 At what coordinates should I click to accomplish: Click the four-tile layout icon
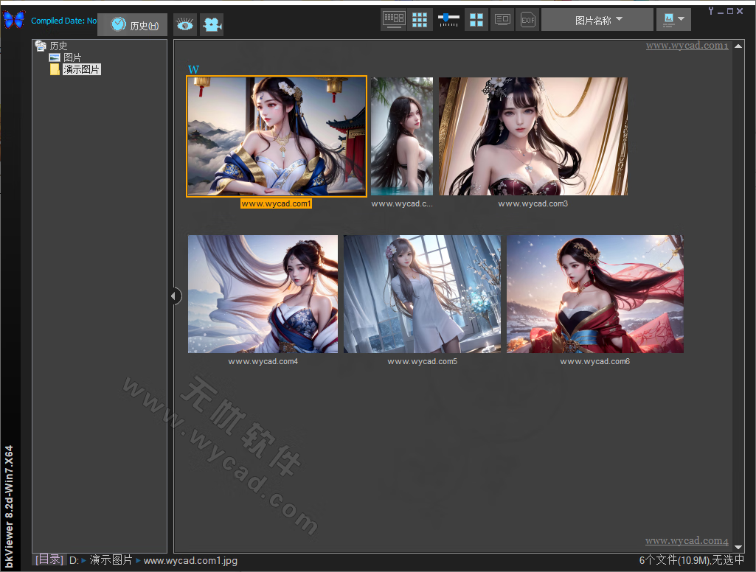tap(476, 19)
